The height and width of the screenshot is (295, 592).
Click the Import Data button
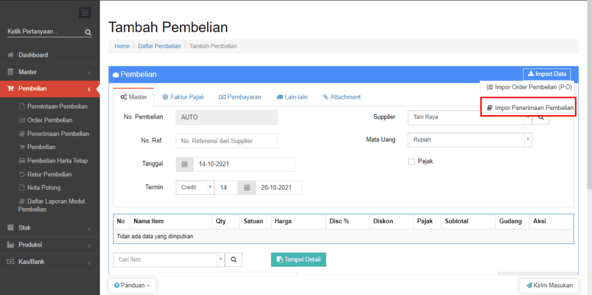point(547,74)
